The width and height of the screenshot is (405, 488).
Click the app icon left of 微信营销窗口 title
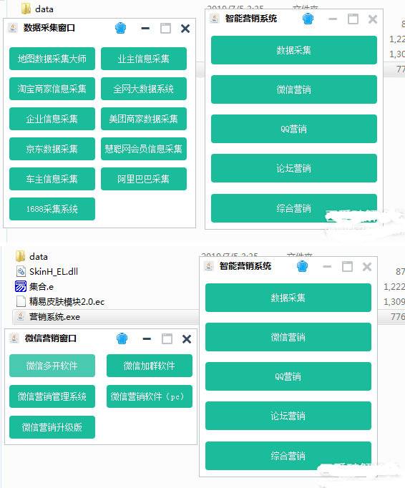(14, 338)
